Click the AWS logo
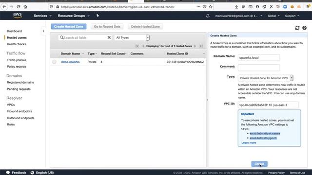This screenshot has height=175, width=312. coord(18,16)
